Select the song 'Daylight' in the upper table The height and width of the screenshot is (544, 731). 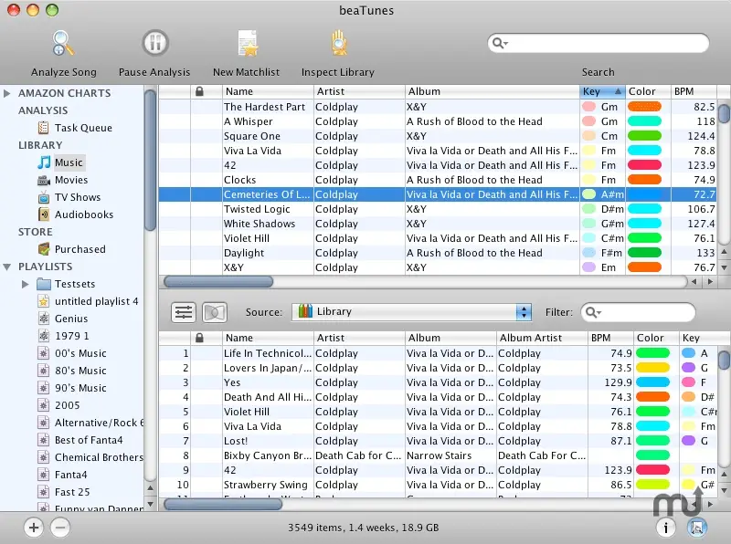[x=438, y=253]
